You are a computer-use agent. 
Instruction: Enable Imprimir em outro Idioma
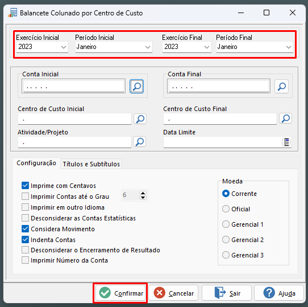(x=25, y=207)
